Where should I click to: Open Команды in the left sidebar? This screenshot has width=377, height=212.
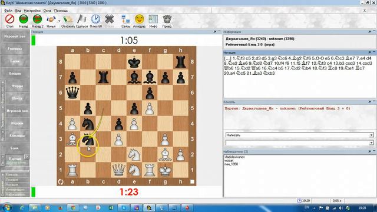[x=17, y=135]
